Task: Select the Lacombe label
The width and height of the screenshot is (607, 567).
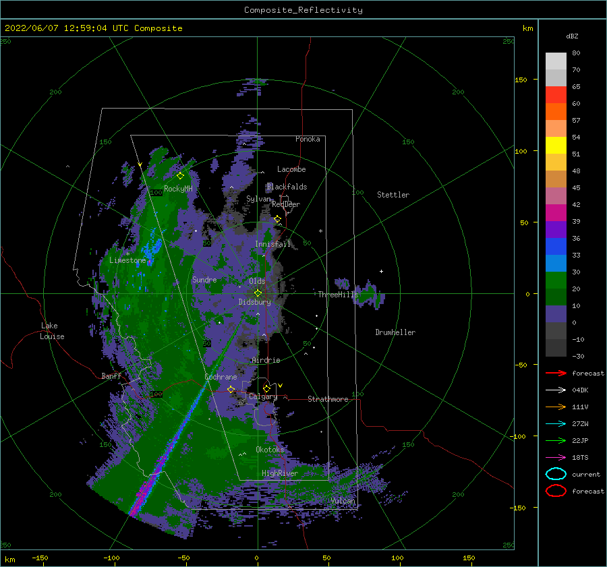Action: click(291, 169)
